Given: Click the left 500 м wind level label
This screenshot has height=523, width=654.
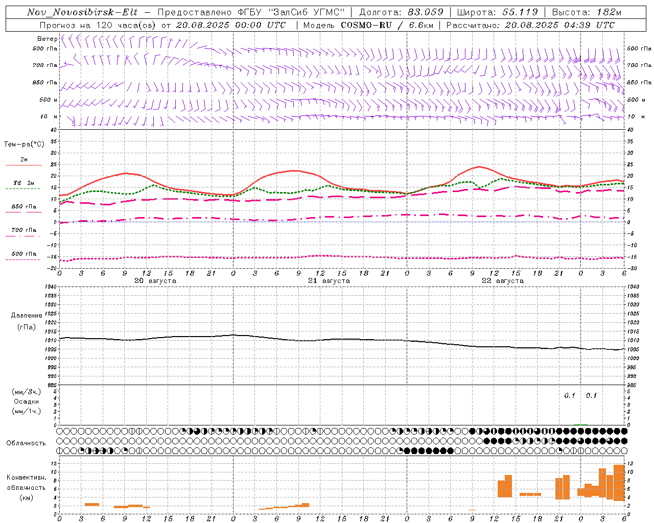Looking at the screenshot, I should coord(49,100).
